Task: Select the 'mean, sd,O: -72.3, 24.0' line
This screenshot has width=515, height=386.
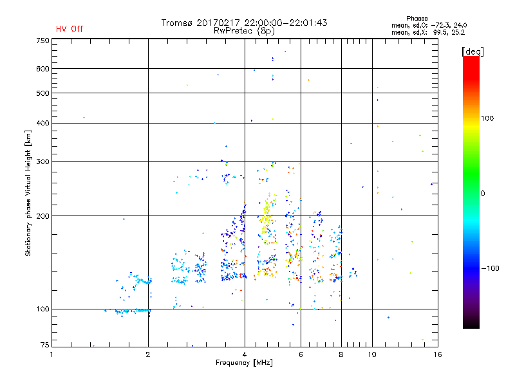Action: [429, 25]
